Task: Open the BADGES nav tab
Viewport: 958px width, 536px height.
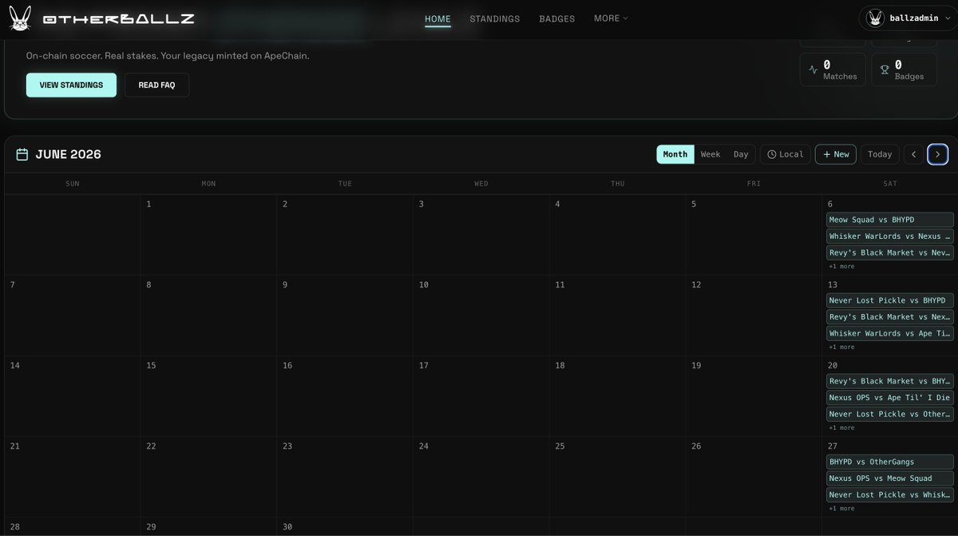Action: pyautogui.click(x=557, y=18)
